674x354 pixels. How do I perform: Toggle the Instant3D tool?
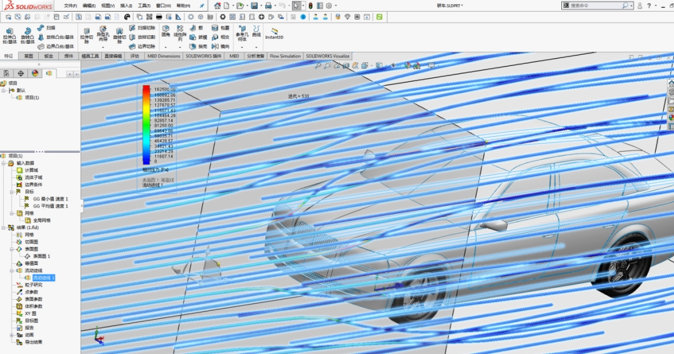(x=274, y=34)
